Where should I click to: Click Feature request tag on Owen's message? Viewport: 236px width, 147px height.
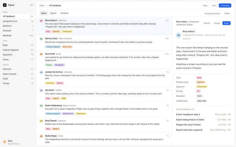coord(53,114)
